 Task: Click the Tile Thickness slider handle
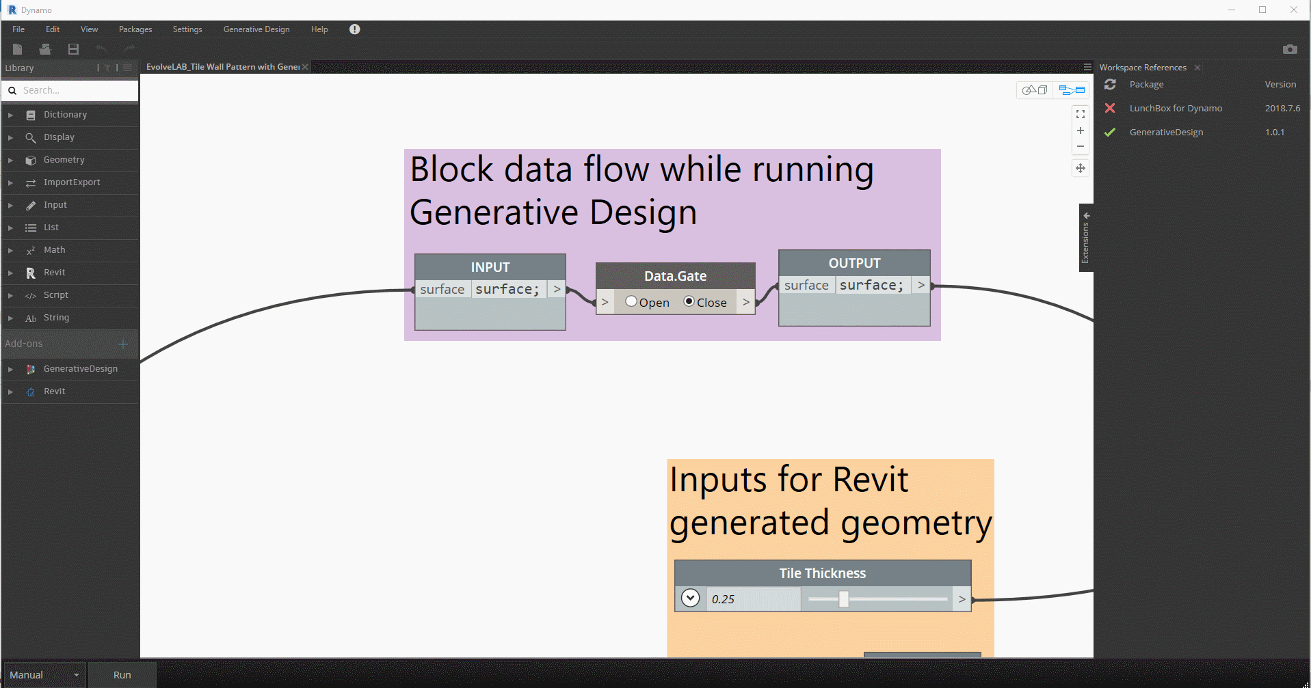click(844, 599)
